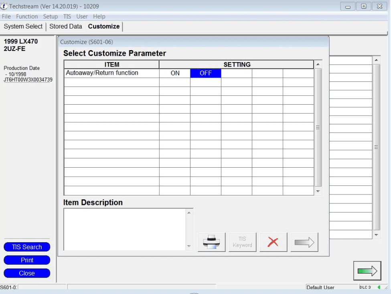391x294 pixels.
Task: Click the background list scroll up arrow
Action: click(x=377, y=60)
